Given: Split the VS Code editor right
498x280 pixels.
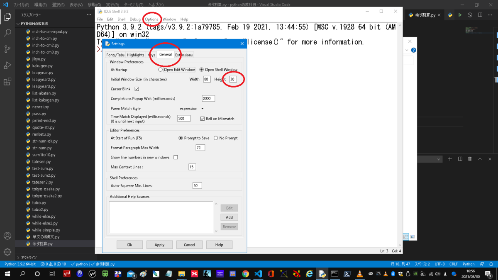Looking at the screenshot, I should click(480, 15).
